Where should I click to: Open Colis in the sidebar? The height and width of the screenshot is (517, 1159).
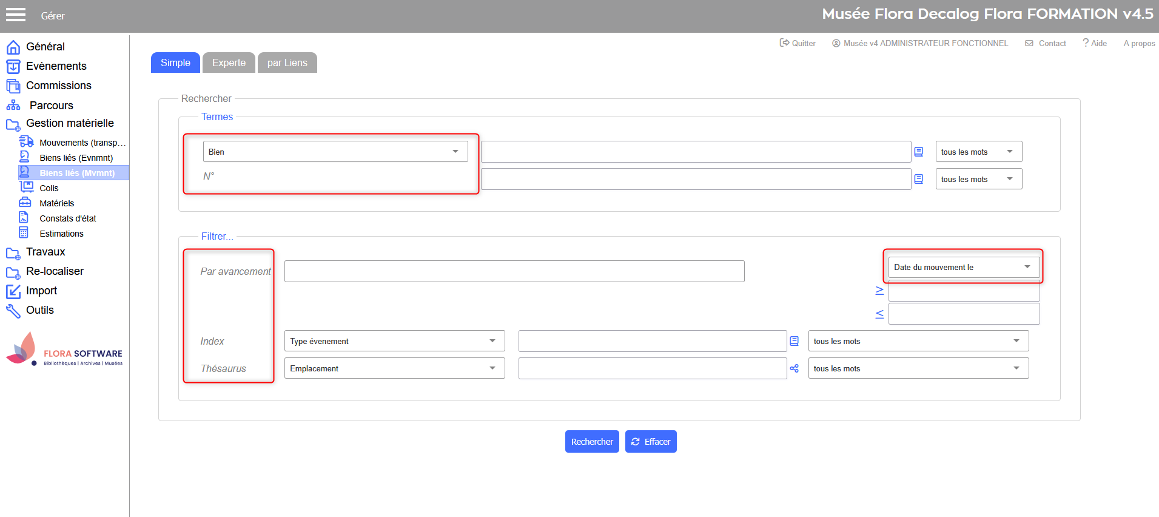(x=49, y=188)
